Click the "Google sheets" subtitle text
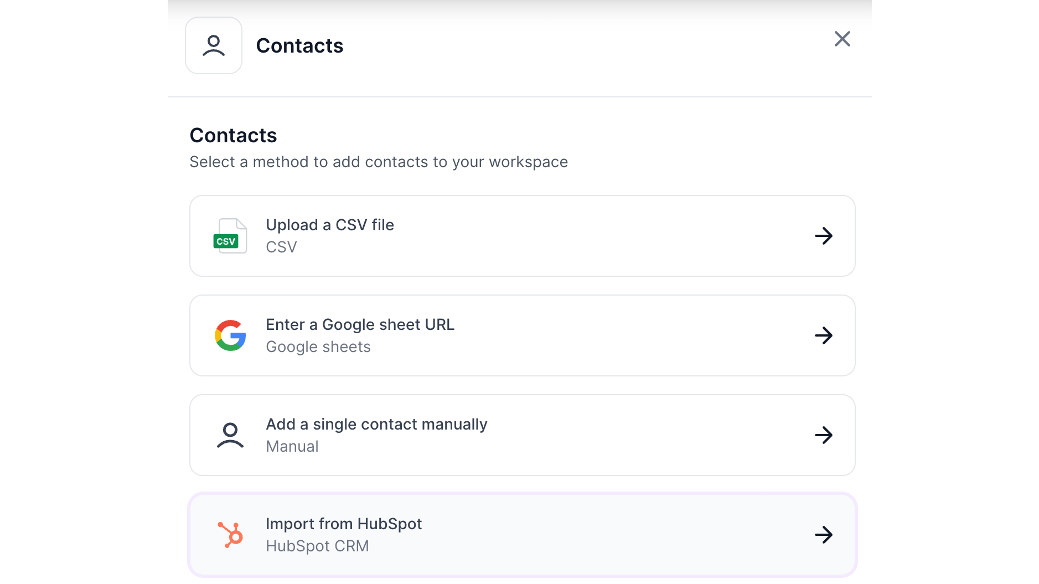 [x=318, y=347]
